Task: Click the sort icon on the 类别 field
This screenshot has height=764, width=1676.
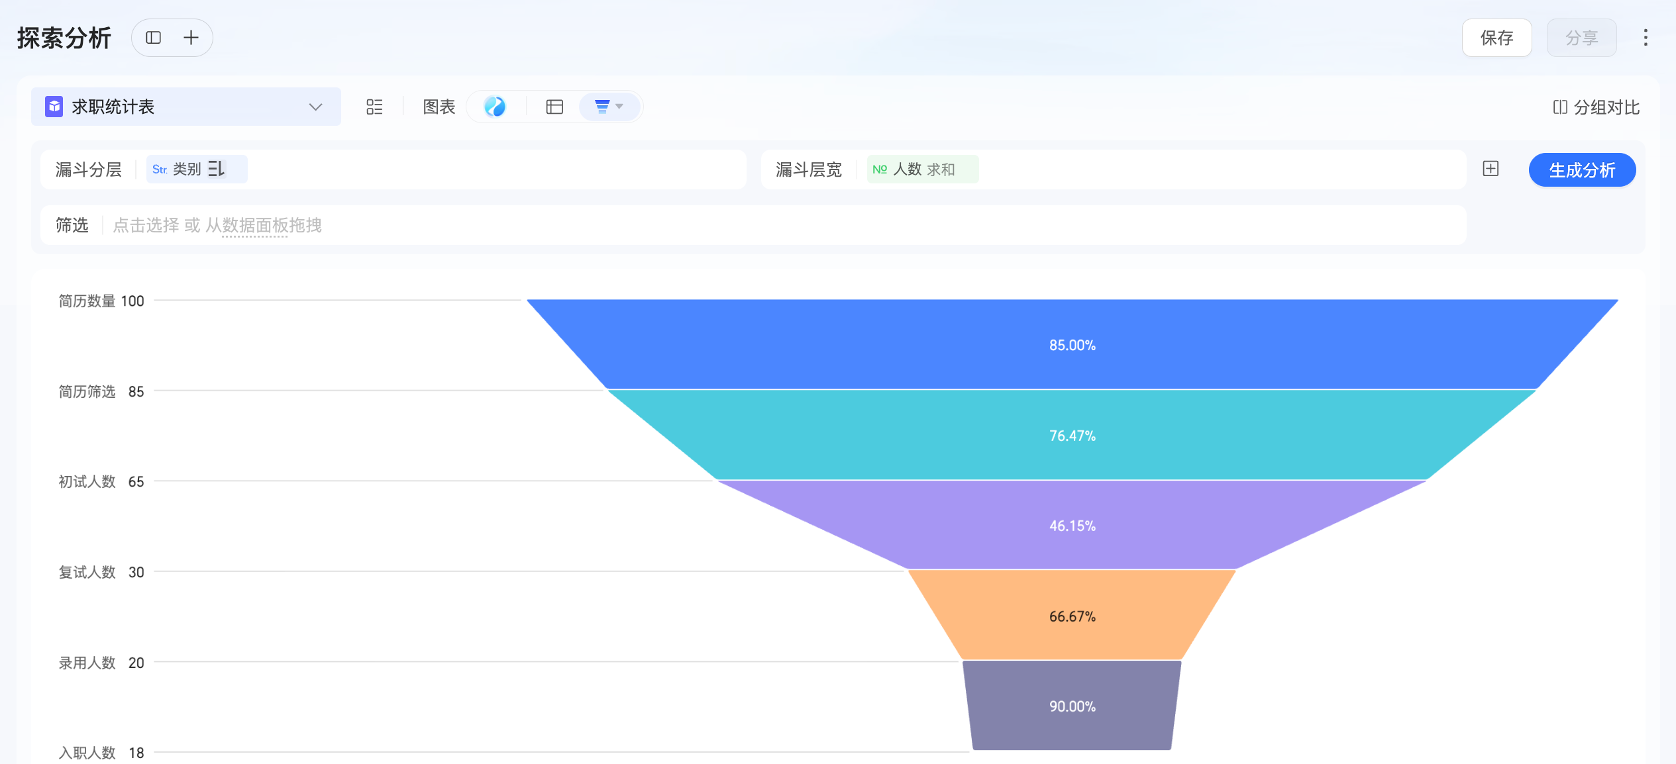Action: (216, 169)
